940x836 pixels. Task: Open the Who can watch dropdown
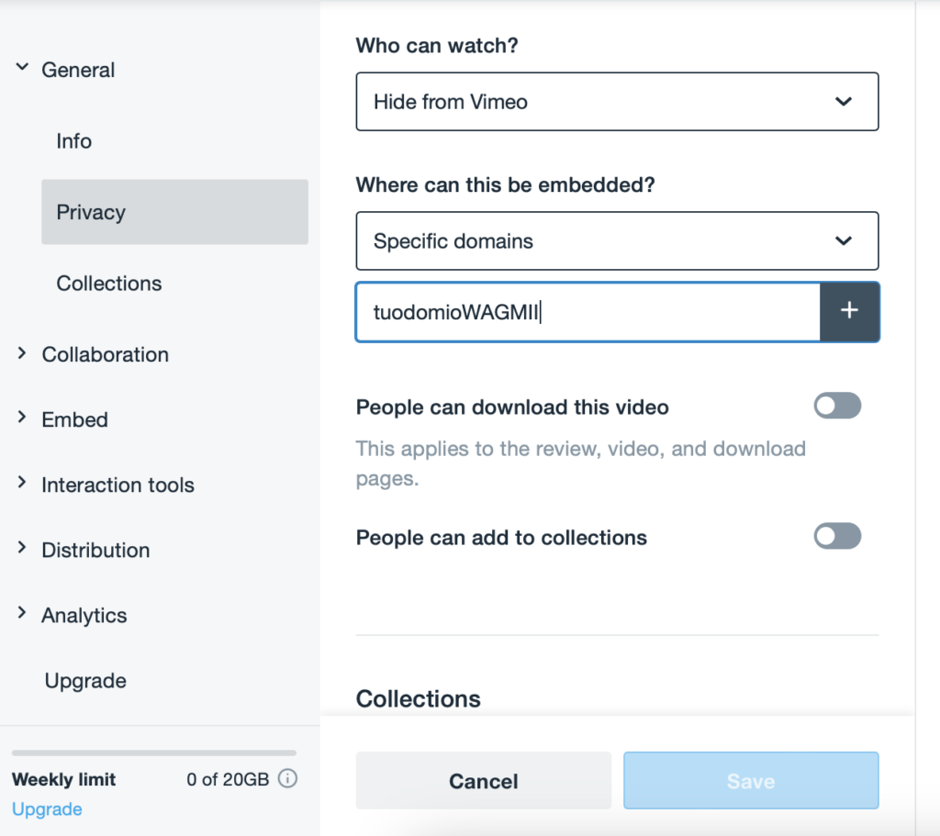(x=617, y=102)
